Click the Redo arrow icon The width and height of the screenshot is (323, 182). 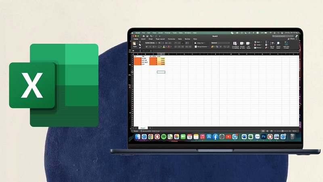tap(156, 36)
